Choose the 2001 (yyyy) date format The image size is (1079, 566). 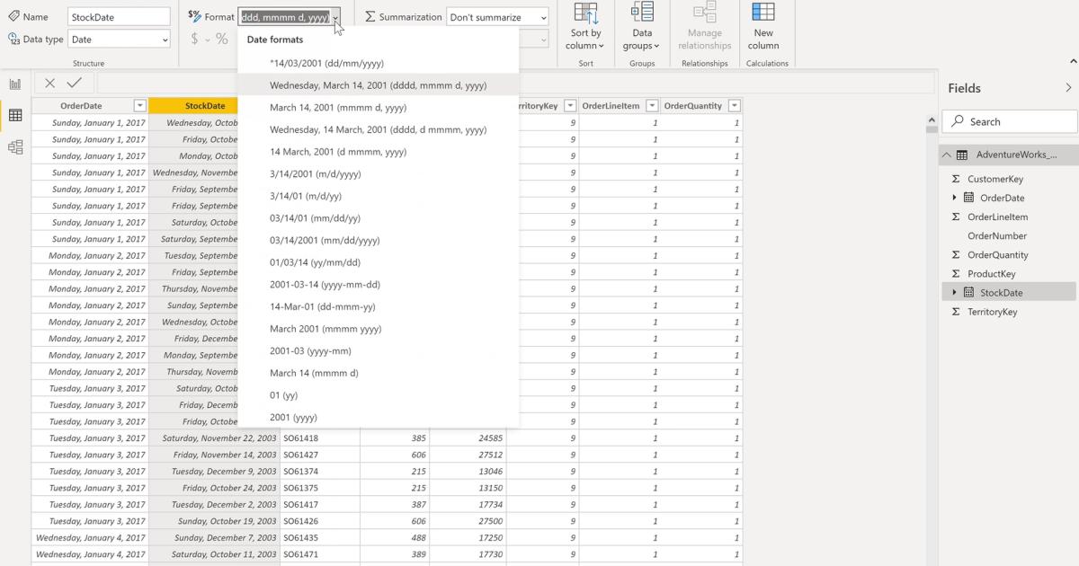(x=293, y=417)
